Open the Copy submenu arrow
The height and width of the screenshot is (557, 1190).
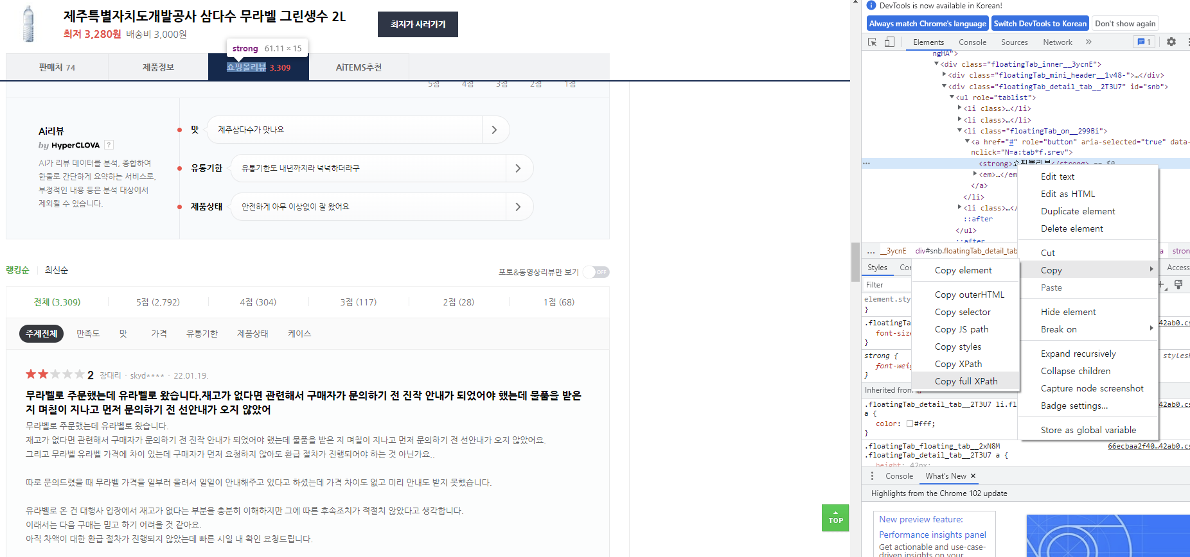tap(1151, 270)
